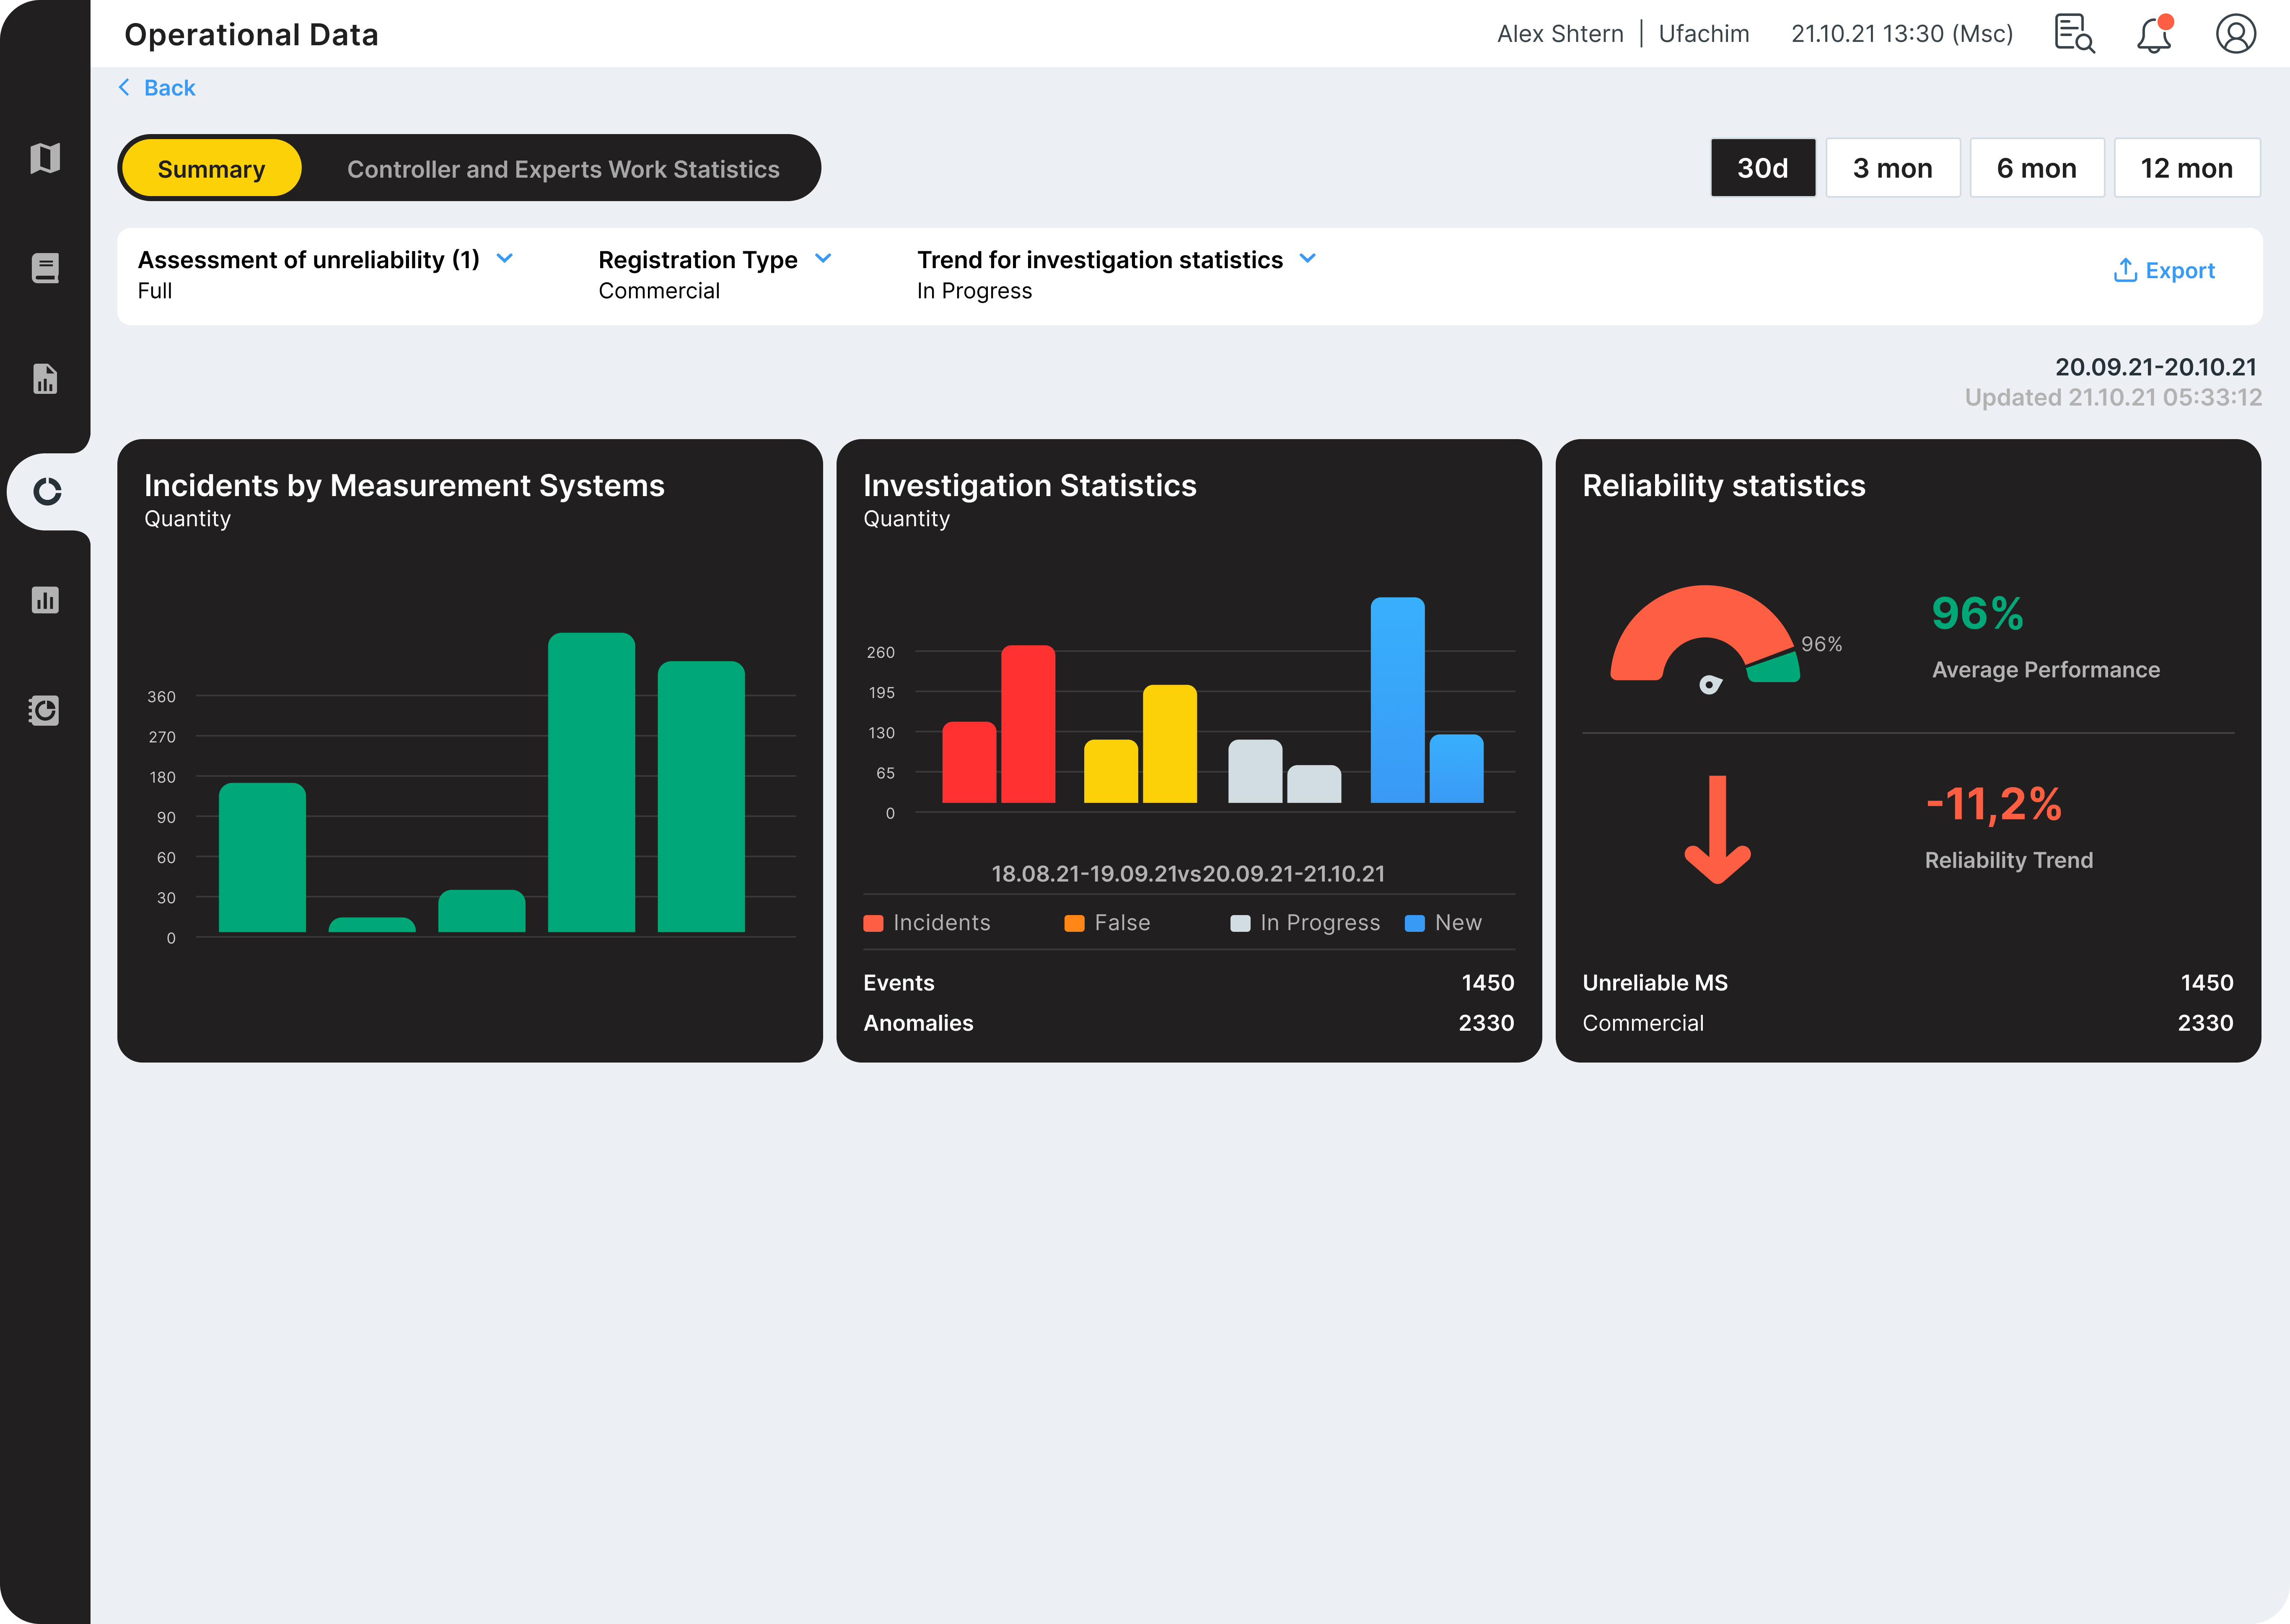Open the map icon in sidebar
The image size is (2290, 1624).
click(x=45, y=158)
